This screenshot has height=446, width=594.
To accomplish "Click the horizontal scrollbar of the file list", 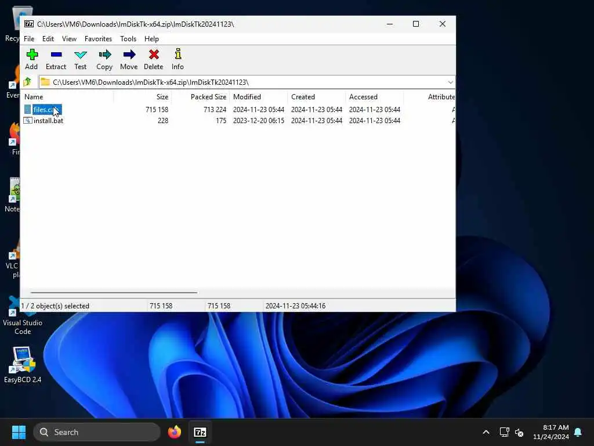I will (114, 293).
